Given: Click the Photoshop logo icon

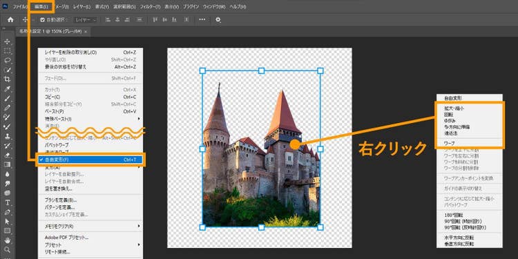Looking at the screenshot, I should click(x=5, y=6).
